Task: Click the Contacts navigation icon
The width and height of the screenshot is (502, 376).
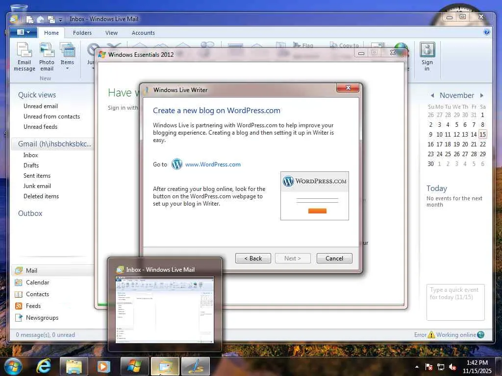Action: [x=19, y=294]
